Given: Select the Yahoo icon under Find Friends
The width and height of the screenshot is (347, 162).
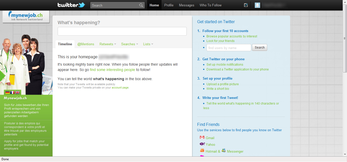Looking at the screenshot, I should (x=202, y=144).
